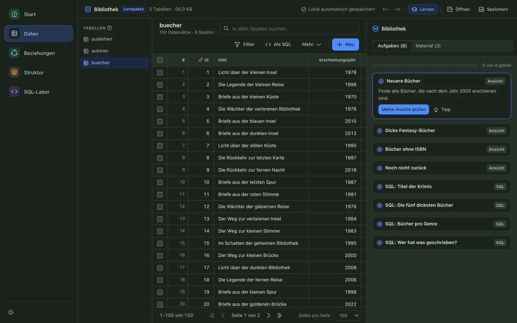This screenshot has width=517, height=323.
Task: Check row 'Der Weg zur verlorenen Insel'
Action: coord(160,219)
